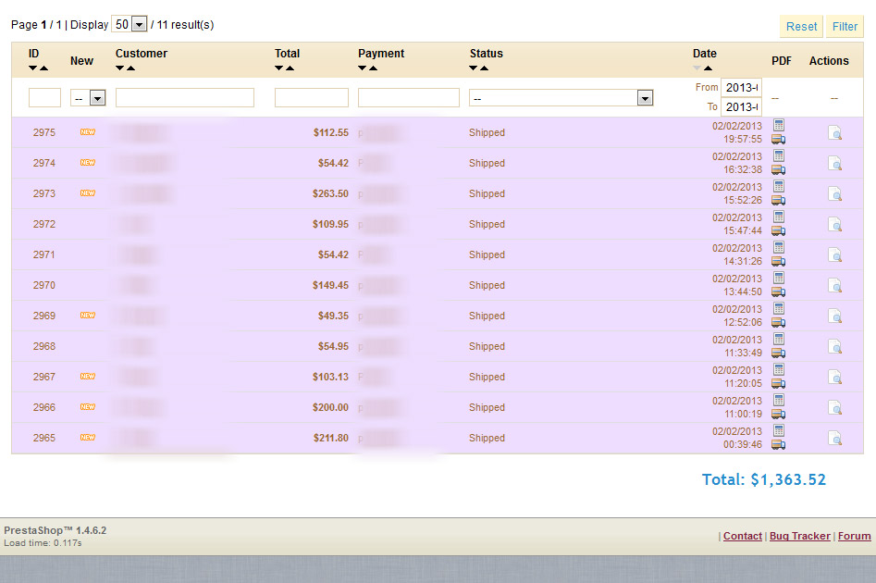876x583 pixels.
Task: Sort Status column ascending
Action: coord(485,68)
